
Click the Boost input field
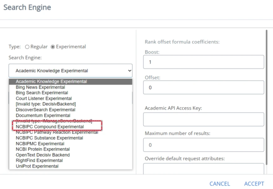pyautogui.click(x=203, y=62)
